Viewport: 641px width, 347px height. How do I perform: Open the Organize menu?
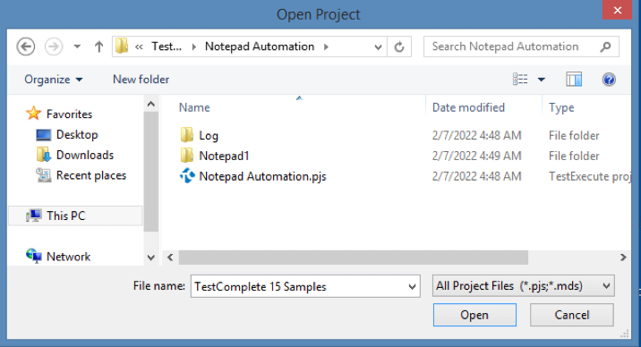(53, 80)
